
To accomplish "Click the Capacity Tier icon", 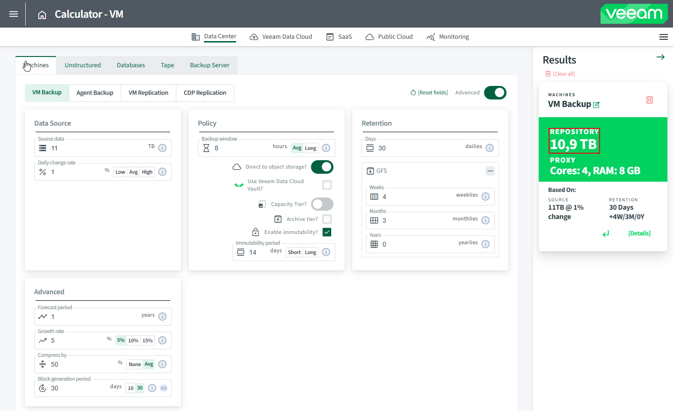I will 262,204.
